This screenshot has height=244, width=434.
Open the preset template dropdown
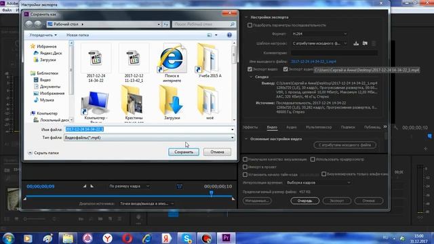(x=319, y=43)
